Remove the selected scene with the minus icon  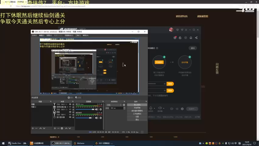pyautogui.click(x=36, y=128)
